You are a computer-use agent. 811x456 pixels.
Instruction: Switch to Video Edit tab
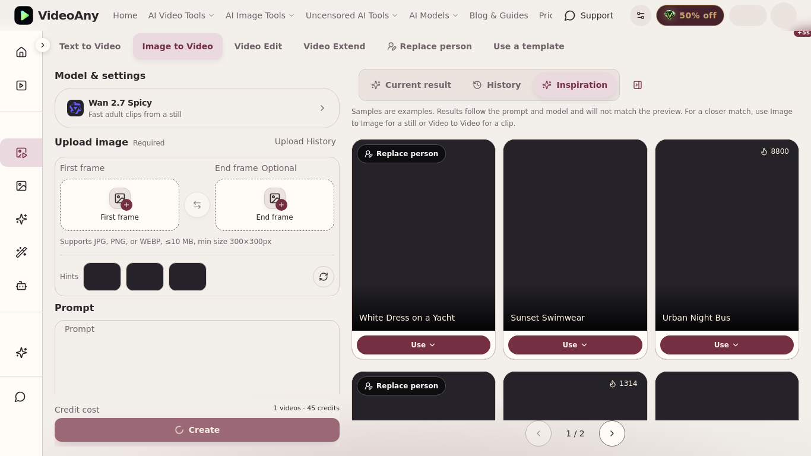pyautogui.click(x=258, y=46)
